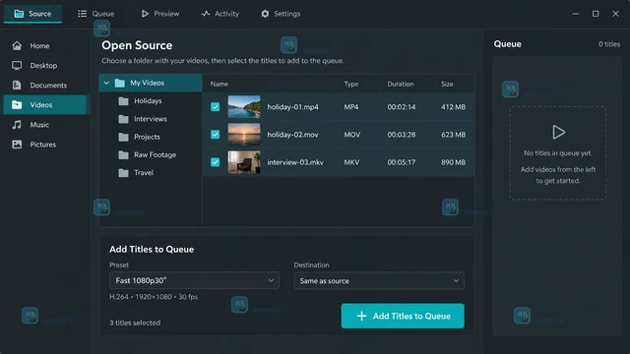Click the Pictures image icon

[x=17, y=145]
